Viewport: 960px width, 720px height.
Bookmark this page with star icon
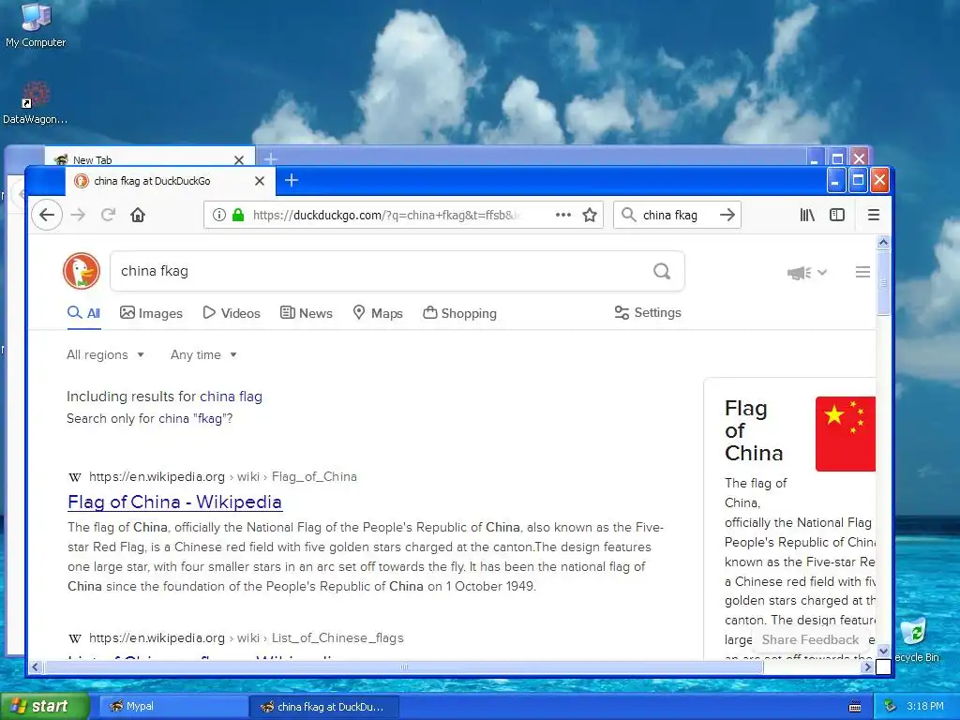tap(590, 215)
